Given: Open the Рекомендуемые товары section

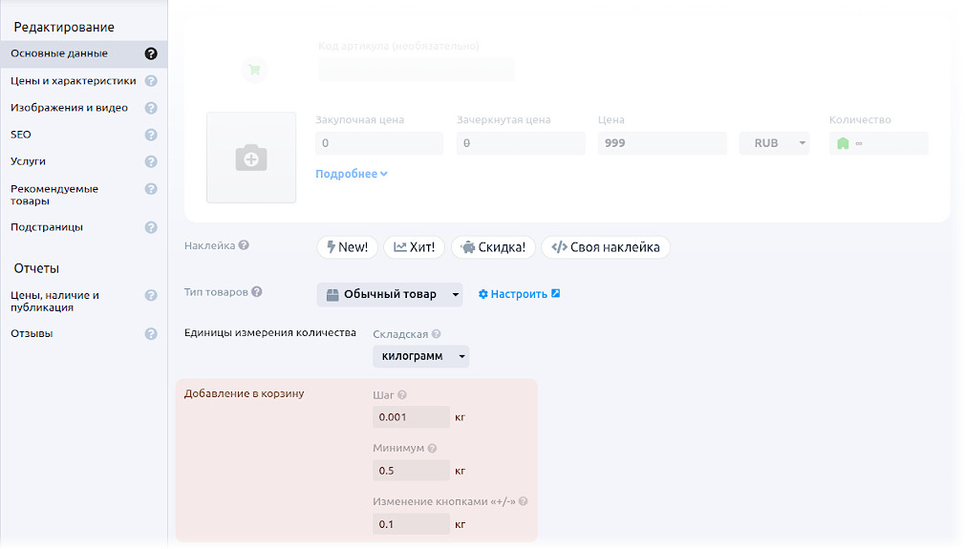Looking at the screenshot, I should pyautogui.click(x=54, y=194).
